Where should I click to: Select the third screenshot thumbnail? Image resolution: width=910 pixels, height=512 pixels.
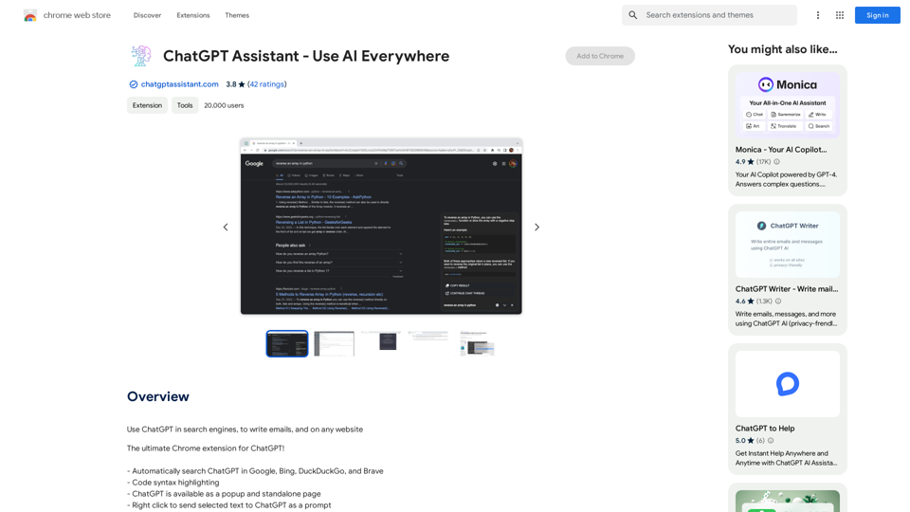click(381, 340)
